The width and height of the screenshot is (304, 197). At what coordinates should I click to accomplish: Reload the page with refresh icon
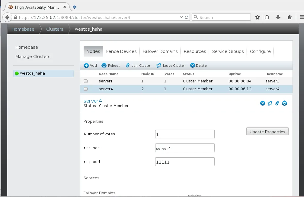tap(186, 17)
